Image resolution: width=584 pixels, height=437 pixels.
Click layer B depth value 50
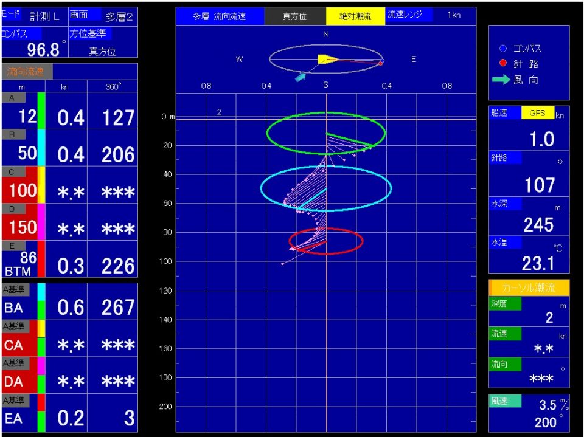[x=27, y=153]
